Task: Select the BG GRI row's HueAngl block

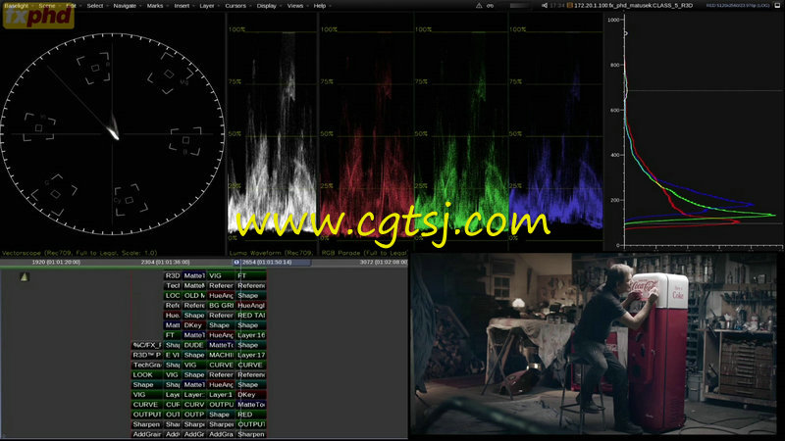Action: point(251,306)
